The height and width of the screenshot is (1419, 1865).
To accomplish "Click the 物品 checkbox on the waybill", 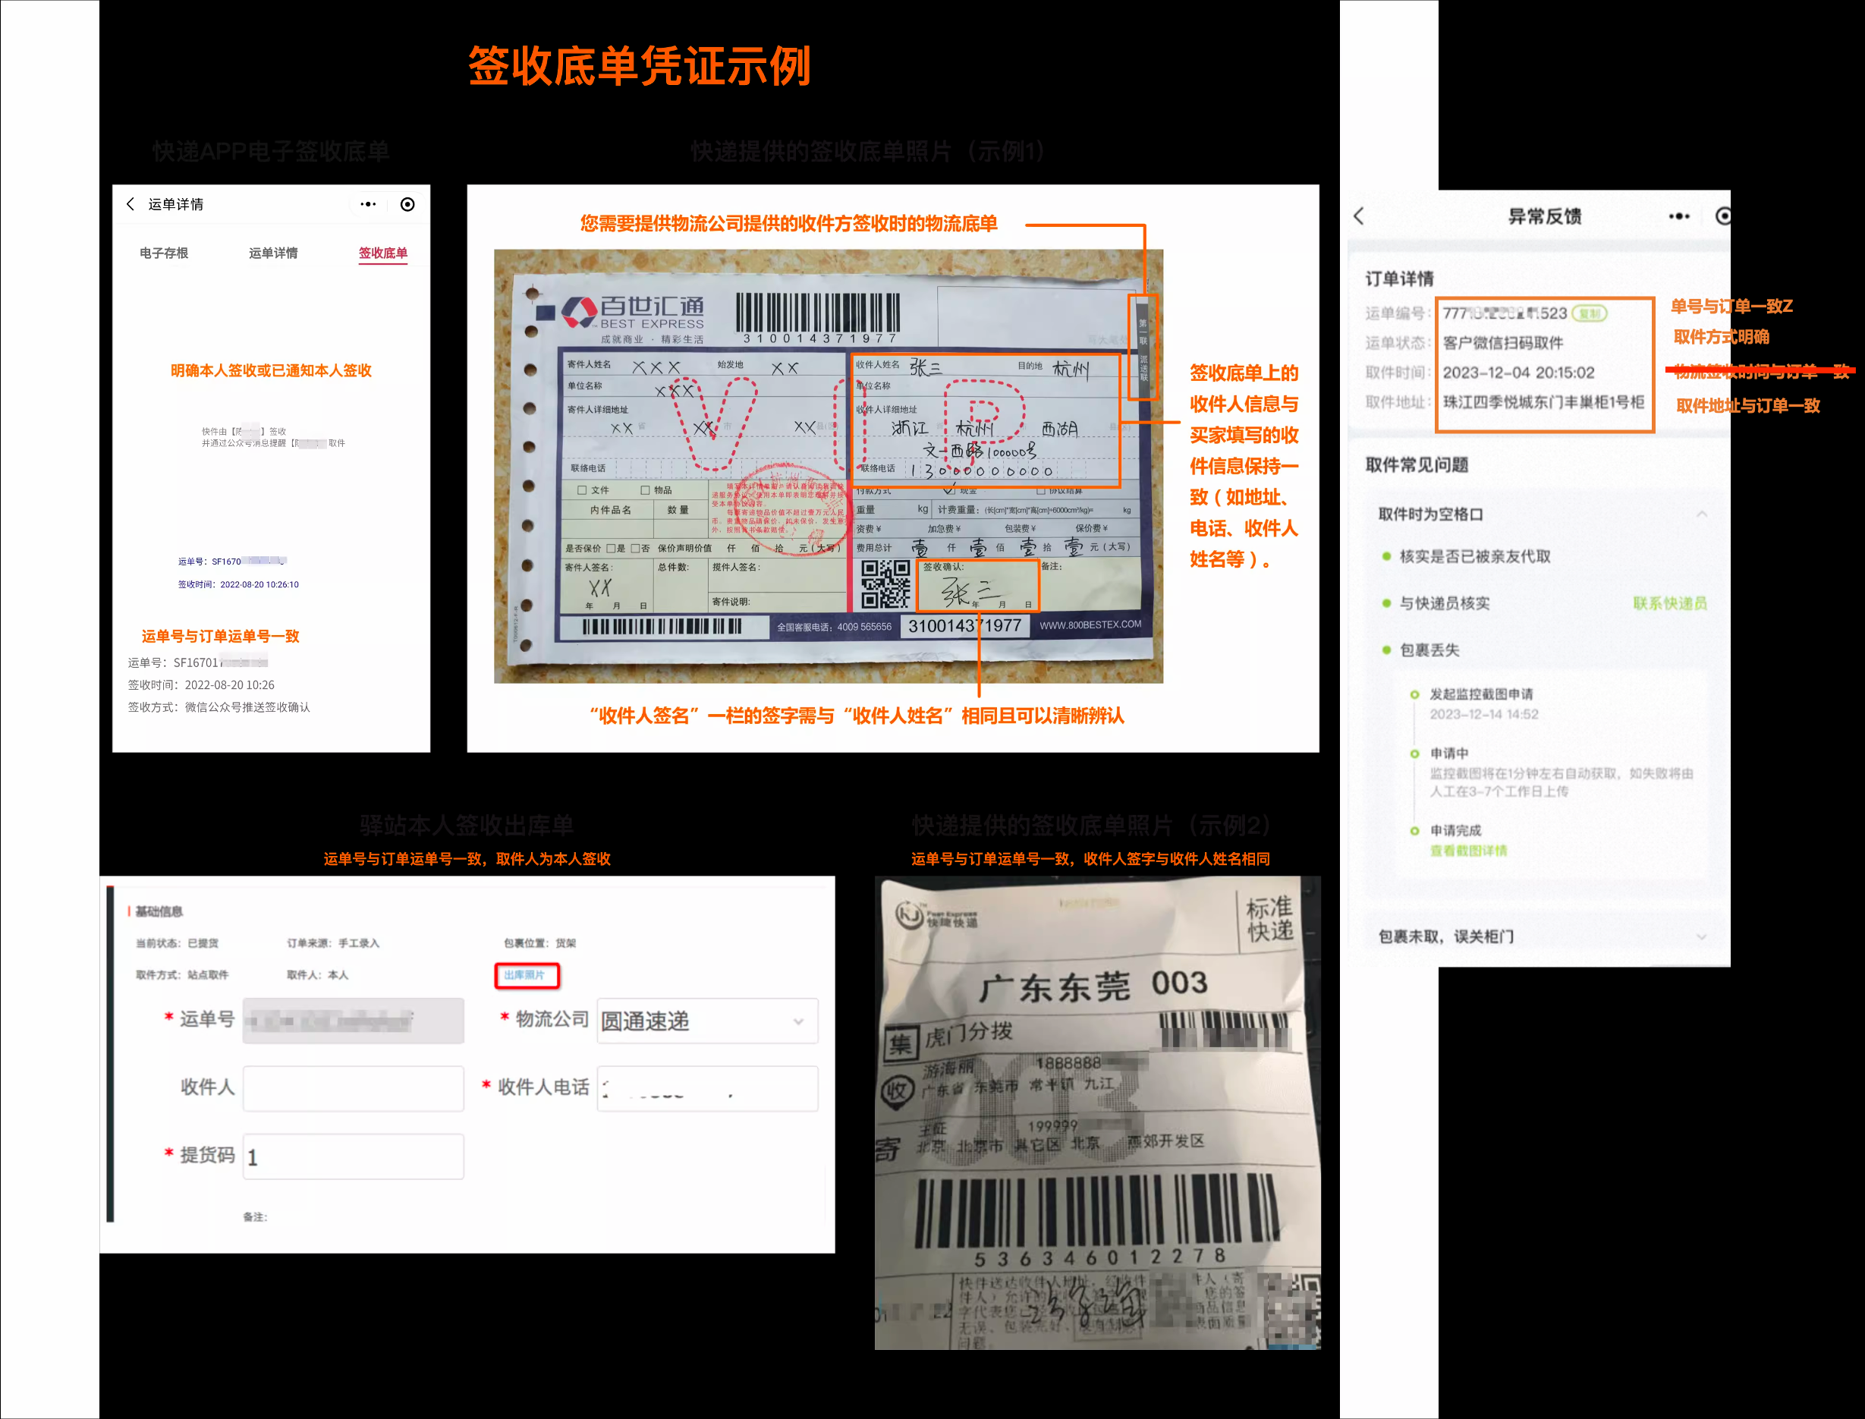I will coord(646,490).
